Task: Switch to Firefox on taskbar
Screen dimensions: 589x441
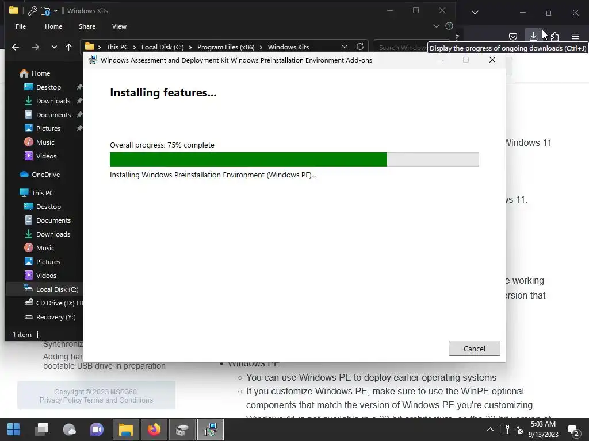Action: [x=154, y=430]
